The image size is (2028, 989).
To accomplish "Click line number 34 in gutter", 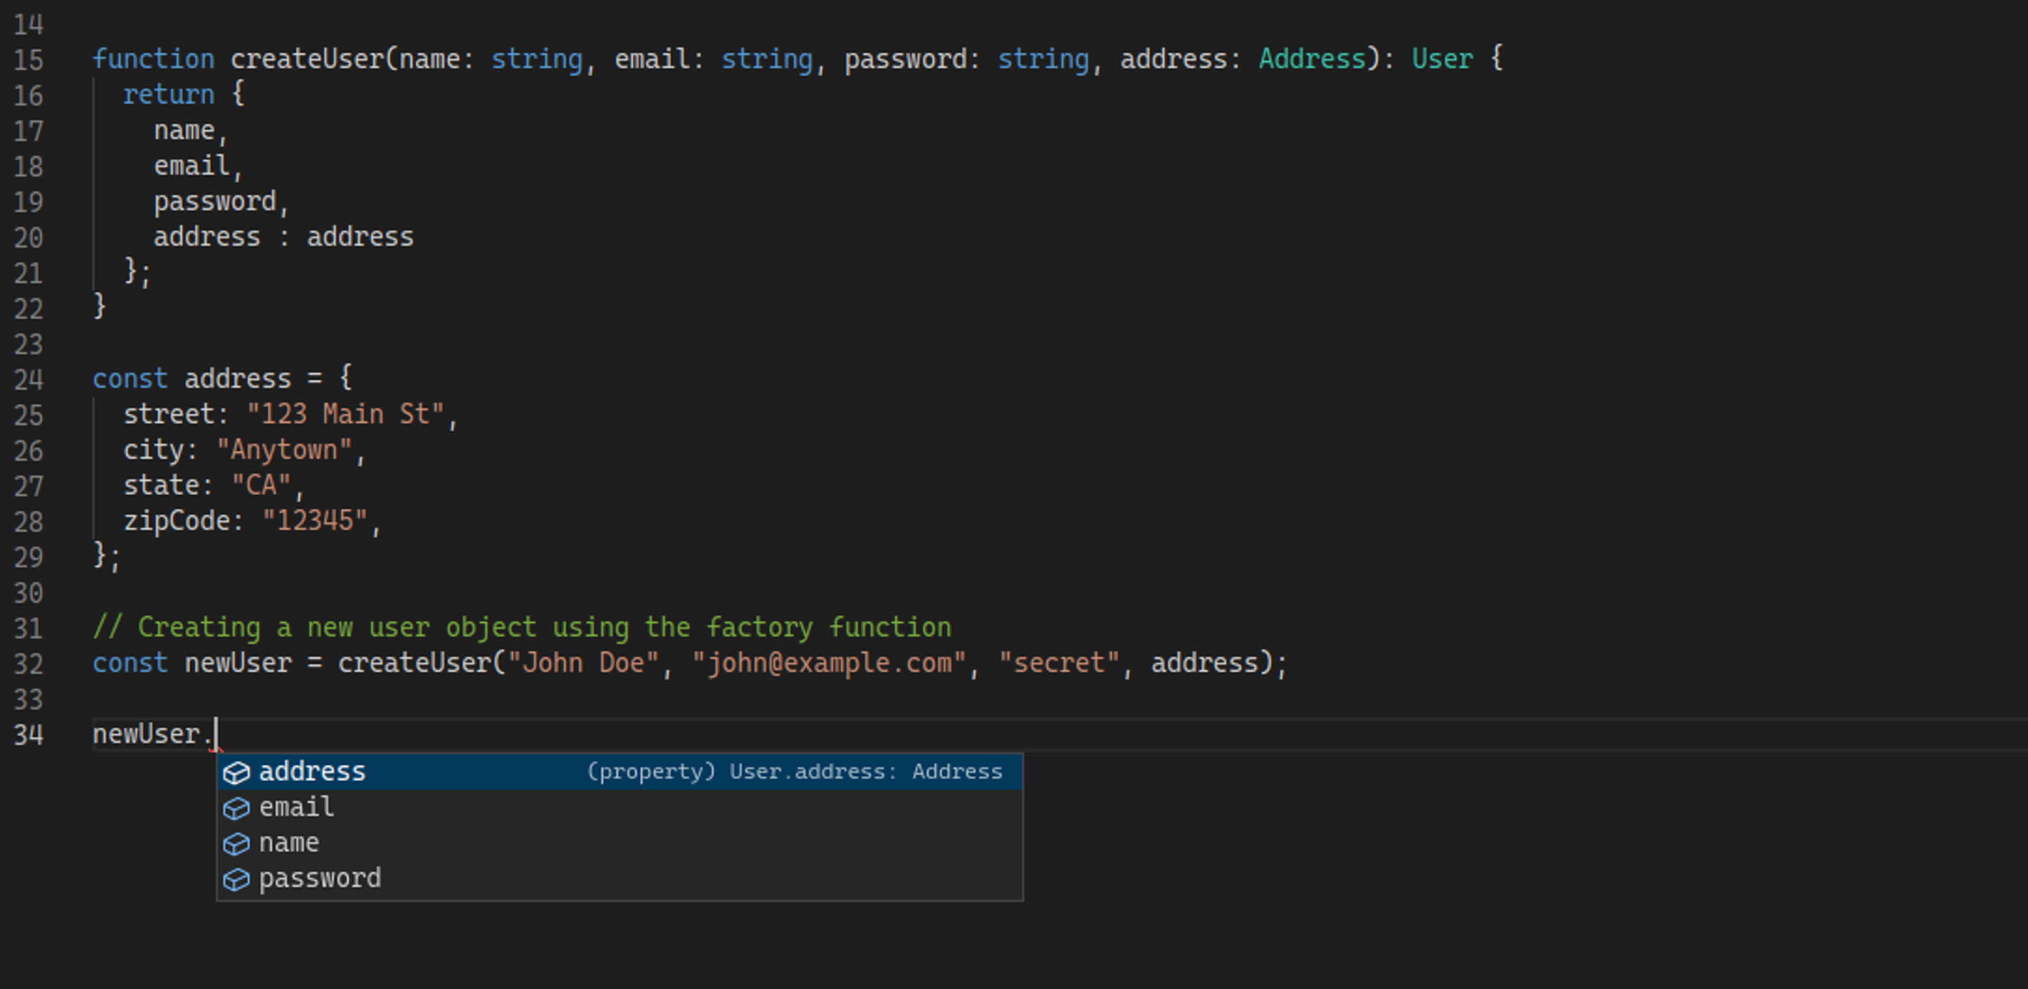I will coord(29,735).
